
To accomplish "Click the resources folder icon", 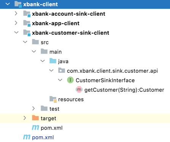I will point(53,99).
